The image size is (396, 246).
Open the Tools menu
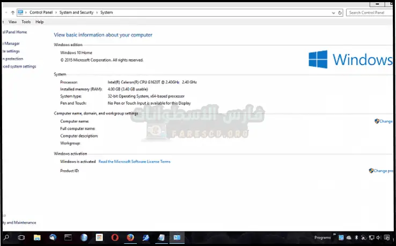[26, 22]
